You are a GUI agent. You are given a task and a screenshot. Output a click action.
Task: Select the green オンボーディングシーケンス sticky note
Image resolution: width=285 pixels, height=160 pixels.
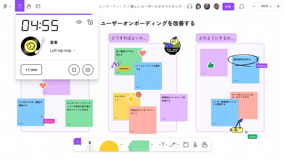[79, 113]
